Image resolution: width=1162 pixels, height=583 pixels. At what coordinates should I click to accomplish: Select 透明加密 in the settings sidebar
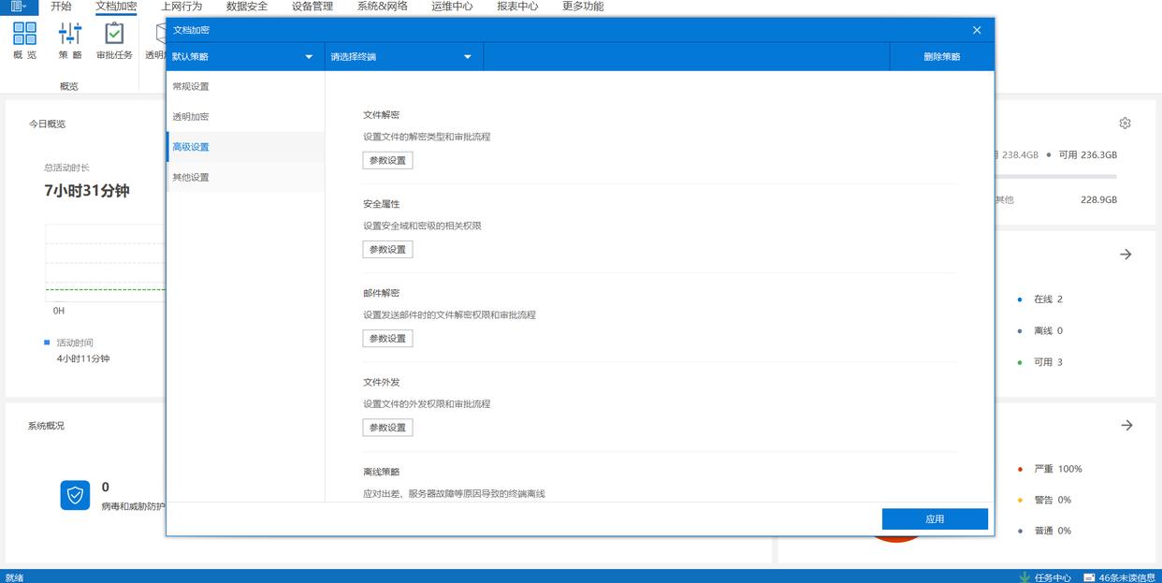pos(191,117)
